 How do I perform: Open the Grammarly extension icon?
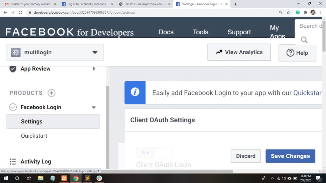point(298,12)
